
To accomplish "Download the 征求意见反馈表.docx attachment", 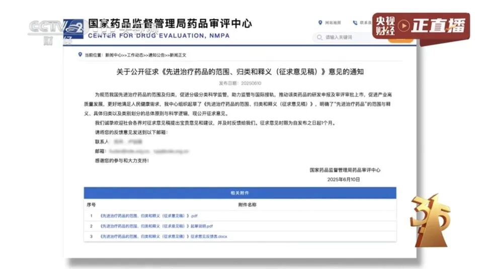I will 164,236.
